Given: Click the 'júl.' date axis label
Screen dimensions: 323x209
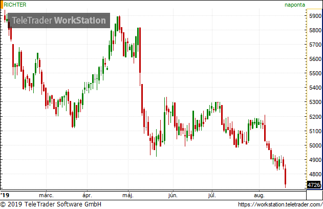Looking at the screenshot, I should [x=212, y=195].
